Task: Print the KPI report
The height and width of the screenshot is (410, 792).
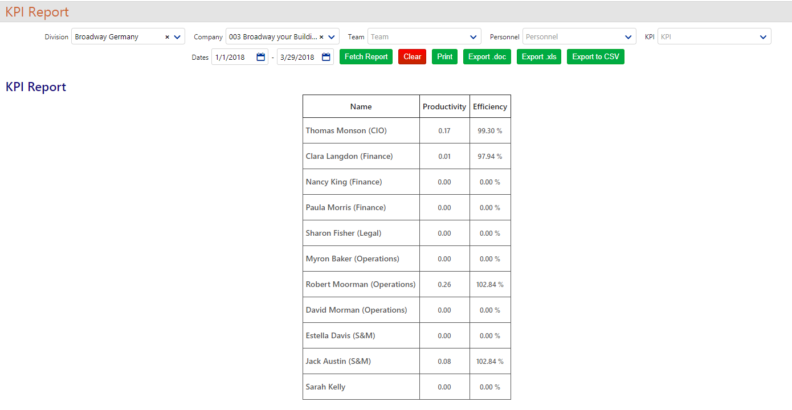Action: coord(444,57)
